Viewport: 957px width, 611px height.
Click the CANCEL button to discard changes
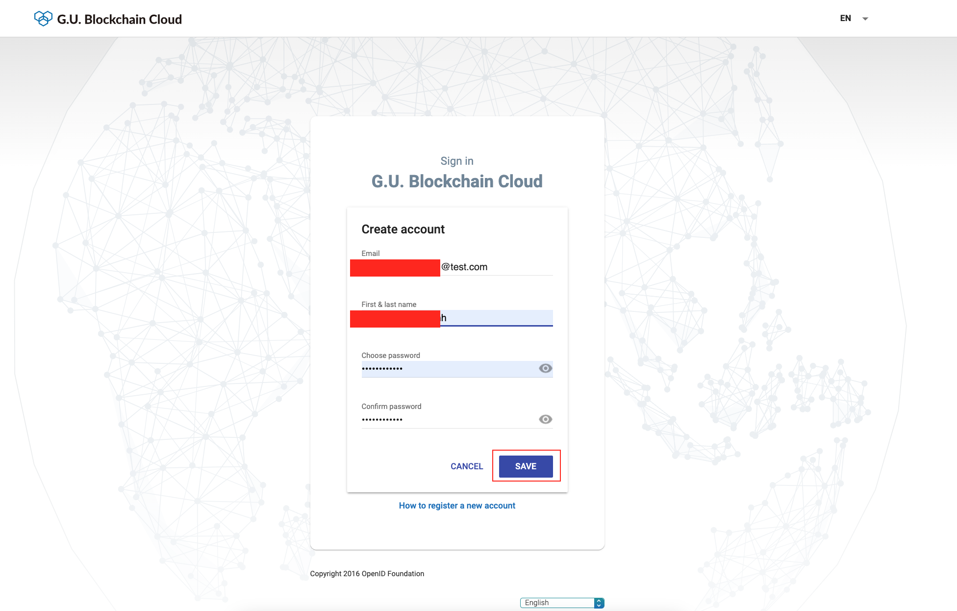tap(467, 467)
